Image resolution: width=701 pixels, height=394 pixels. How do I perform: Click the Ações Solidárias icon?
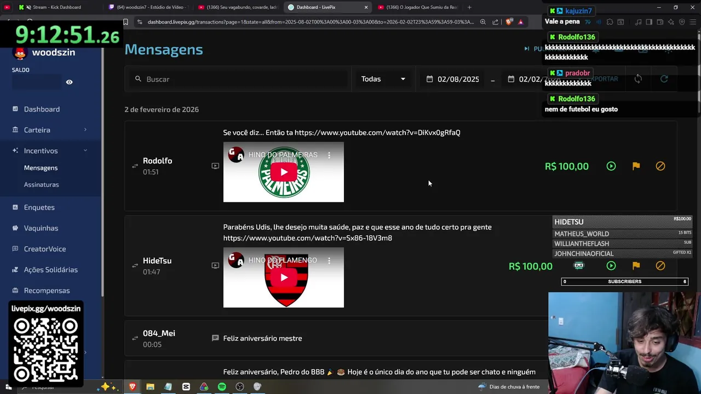[15, 270]
